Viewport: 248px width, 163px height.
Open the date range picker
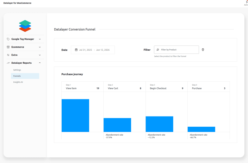(94, 50)
